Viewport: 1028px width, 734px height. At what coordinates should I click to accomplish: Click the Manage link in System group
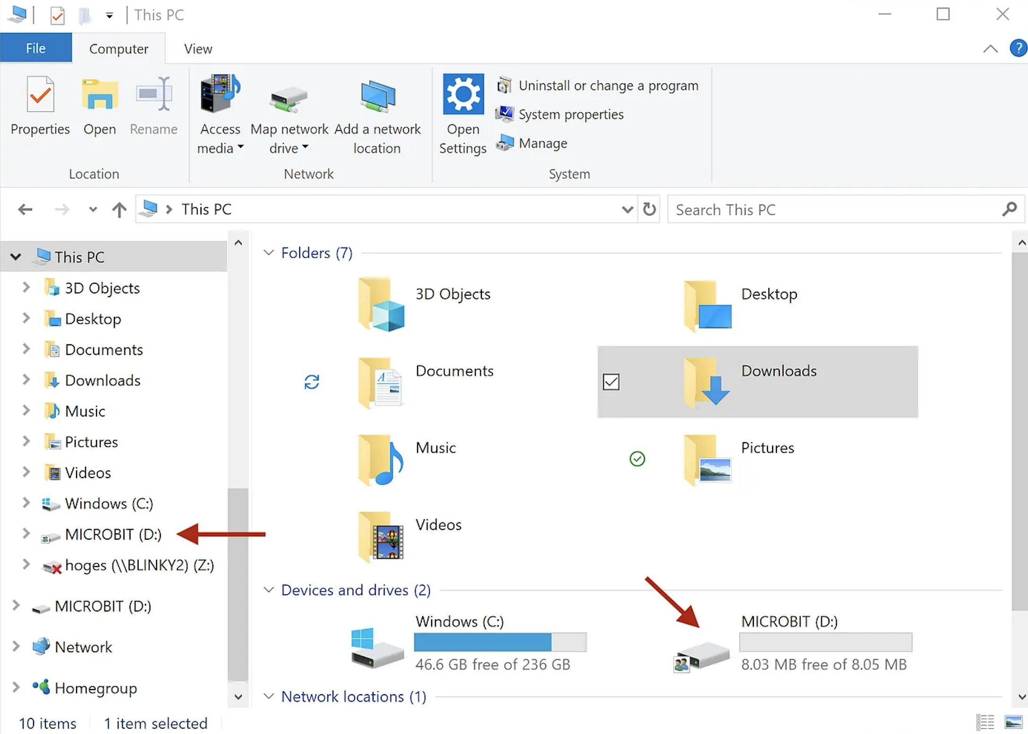(542, 143)
